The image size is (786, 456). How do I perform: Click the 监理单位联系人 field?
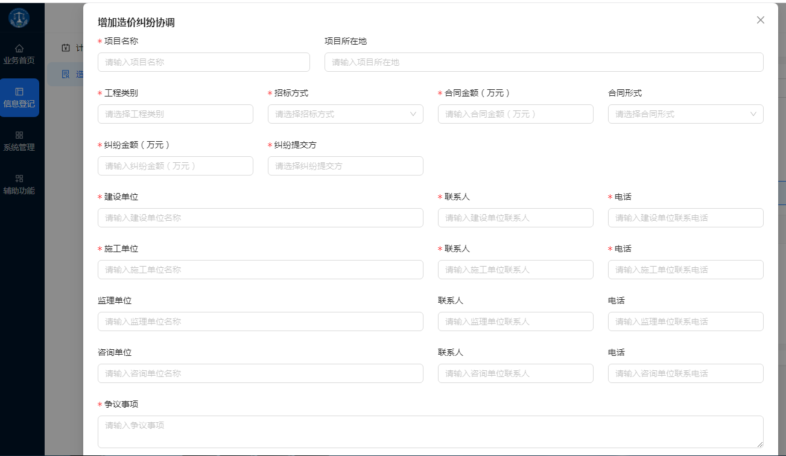tap(516, 321)
